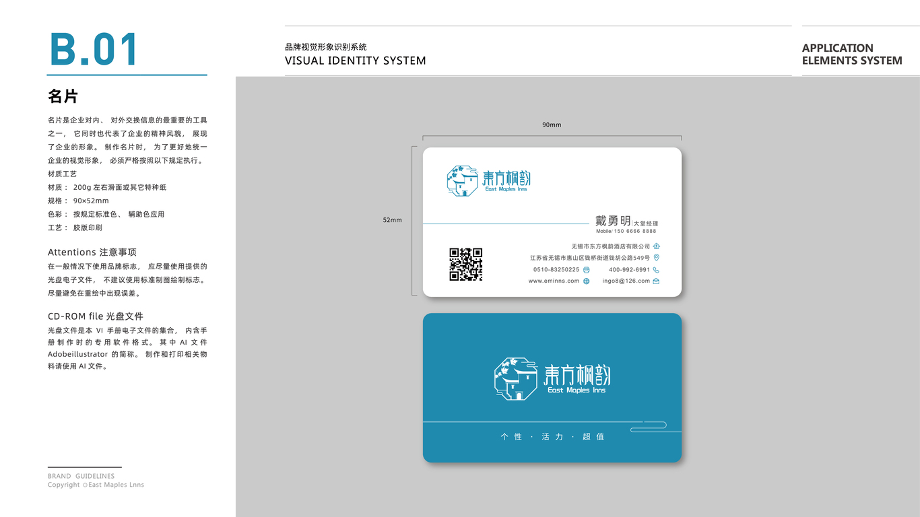920x517 pixels.
Task: Click the company name 无锡市东方枫韵酒店有限公司
Action: tap(611, 246)
